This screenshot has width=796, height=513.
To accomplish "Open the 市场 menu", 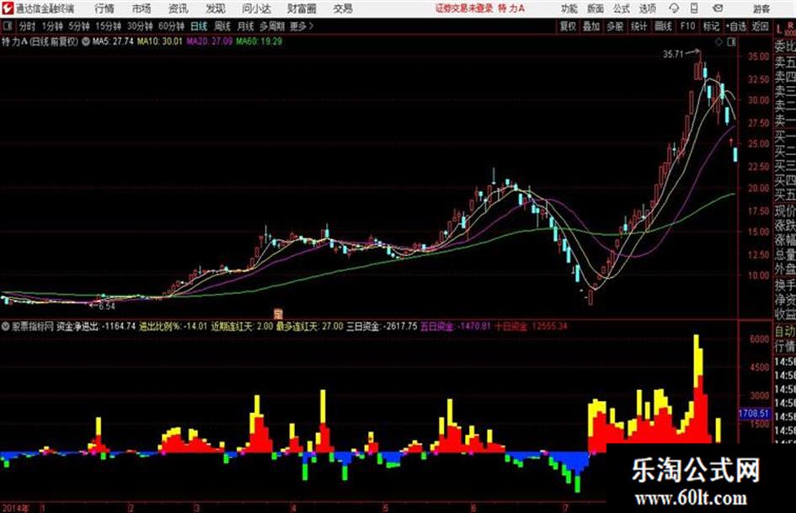I will click(142, 8).
